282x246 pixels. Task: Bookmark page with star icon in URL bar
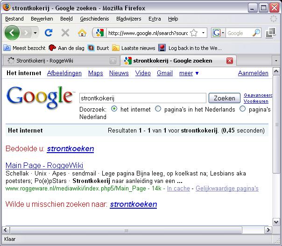click(x=194, y=33)
